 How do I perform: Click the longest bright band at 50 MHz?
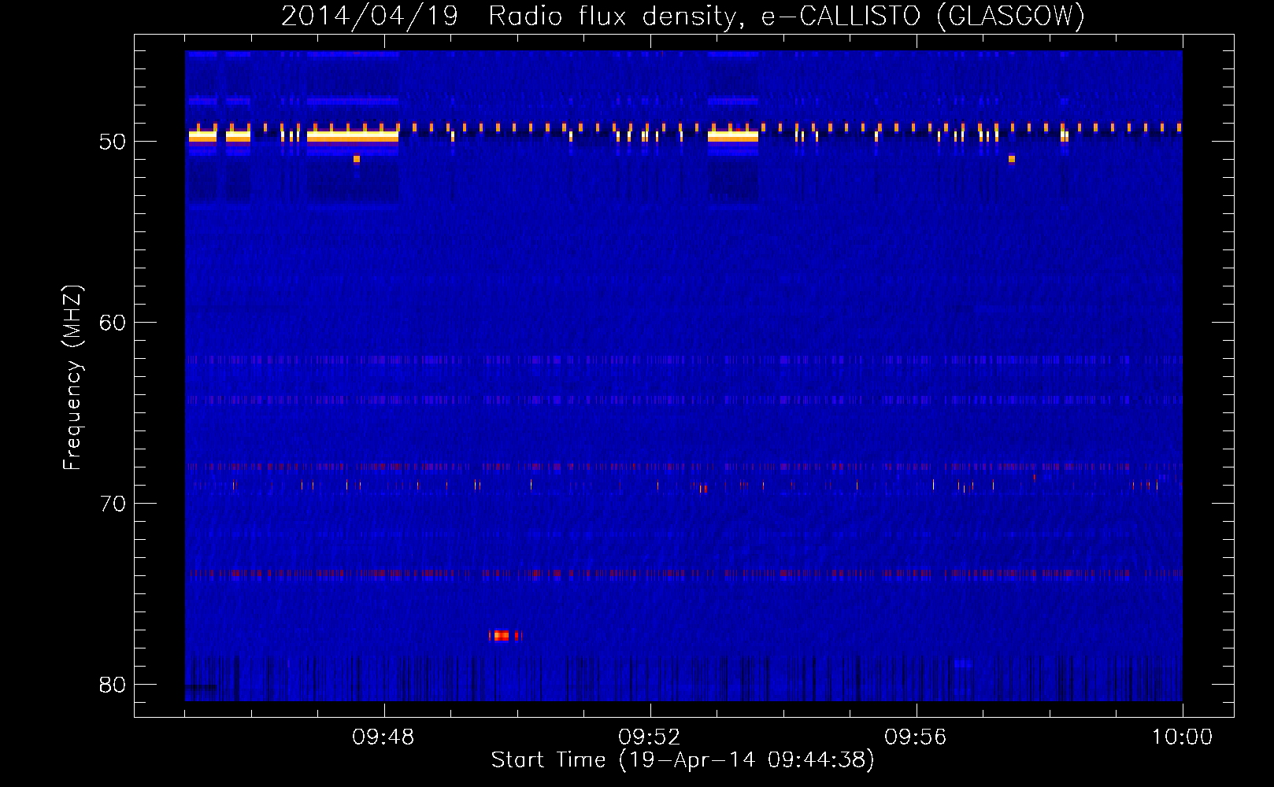[x=353, y=137]
